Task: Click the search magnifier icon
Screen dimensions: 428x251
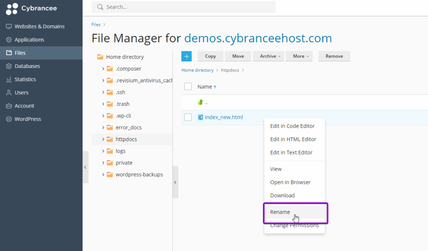Action: (x=100, y=7)
